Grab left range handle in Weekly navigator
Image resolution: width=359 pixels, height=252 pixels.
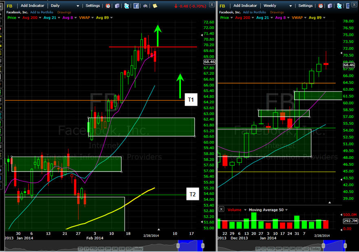click(323, 246)
